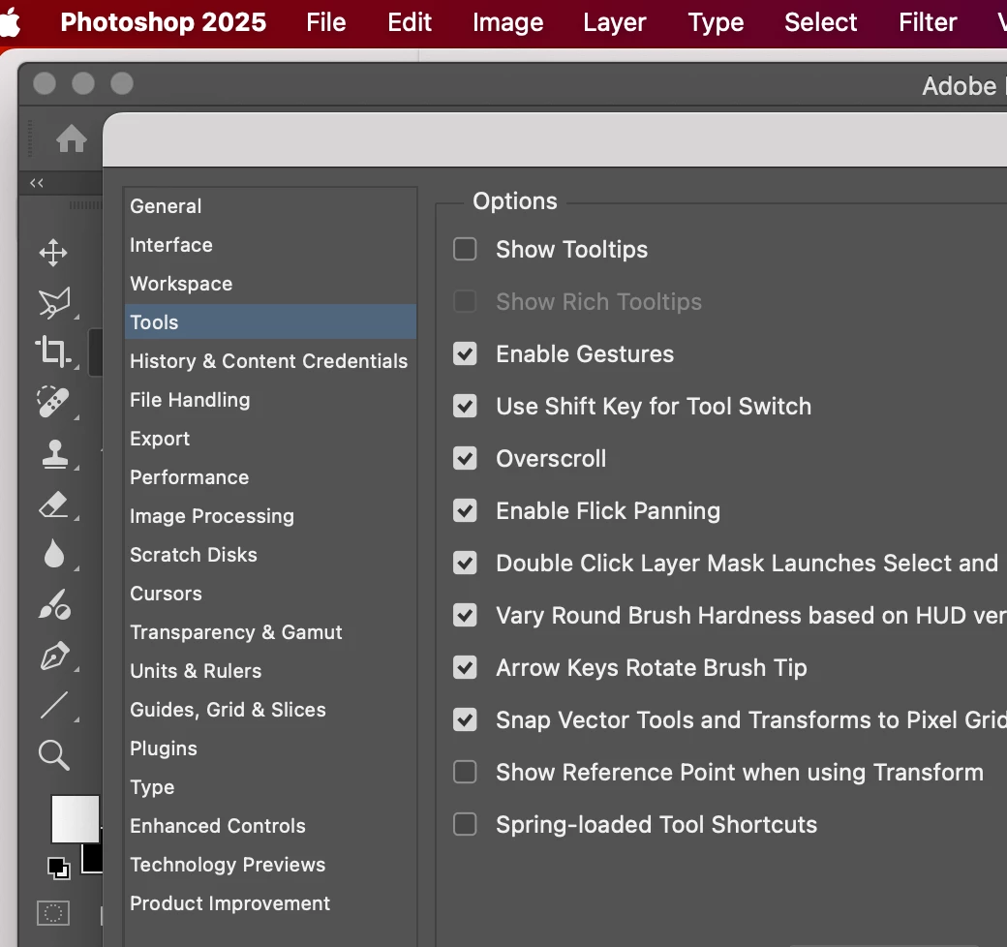This screenshot has width=1007, height=947.
Task: Open the Edit menu
Action: tap(410, 22)
